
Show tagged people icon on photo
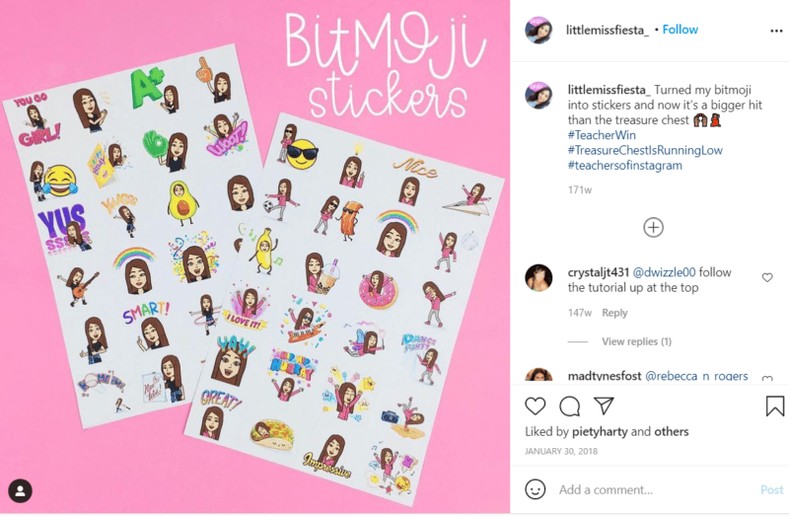[20, 490]
